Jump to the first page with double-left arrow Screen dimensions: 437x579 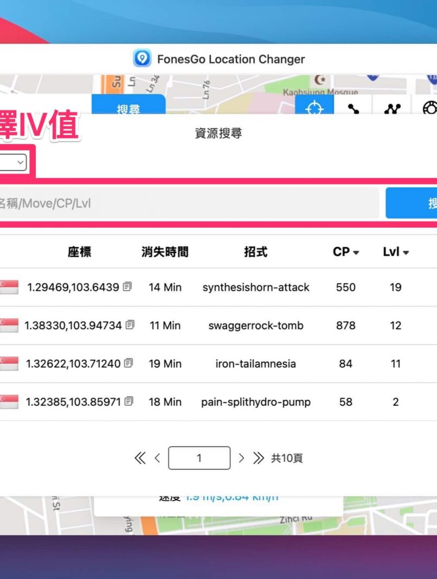pos(140,458)
